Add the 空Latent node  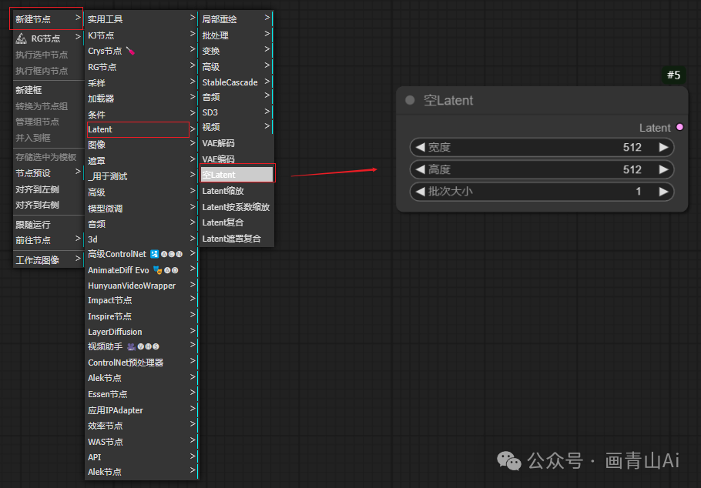point(237,174)
